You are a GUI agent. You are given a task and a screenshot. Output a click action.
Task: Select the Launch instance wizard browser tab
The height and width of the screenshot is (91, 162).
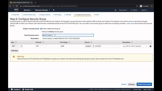21,3
